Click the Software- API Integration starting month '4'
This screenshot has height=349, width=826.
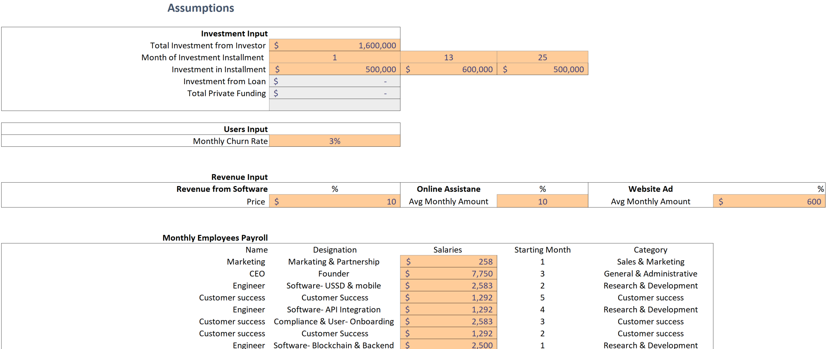tap(542, 309)
